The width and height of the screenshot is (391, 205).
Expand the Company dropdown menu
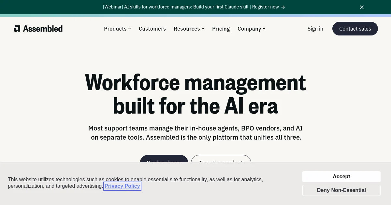tap(252, 29)
